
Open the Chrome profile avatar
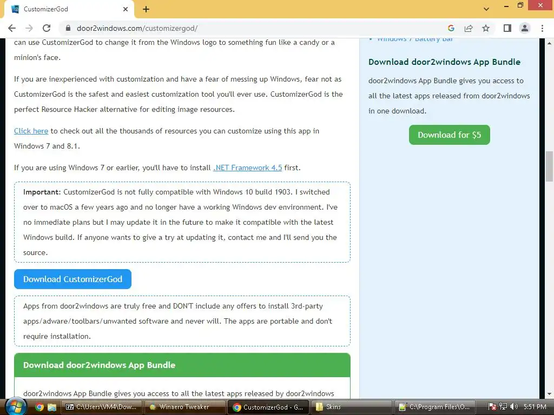click(x=525, y=28)
